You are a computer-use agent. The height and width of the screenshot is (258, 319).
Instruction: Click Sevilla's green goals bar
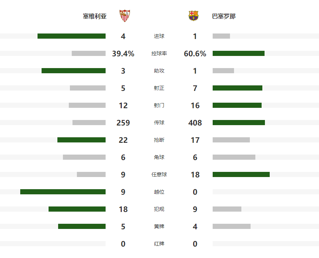[71, 36]
